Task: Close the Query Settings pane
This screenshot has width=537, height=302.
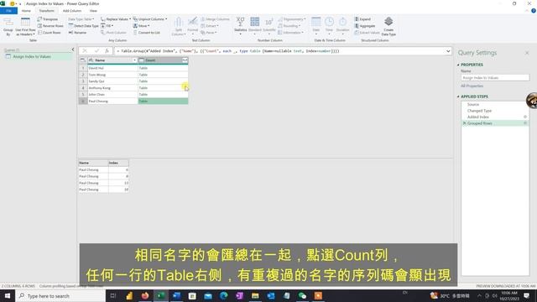Action: 527,53
